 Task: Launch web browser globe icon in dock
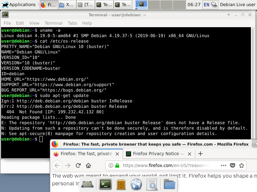click(x=136, y=184)
